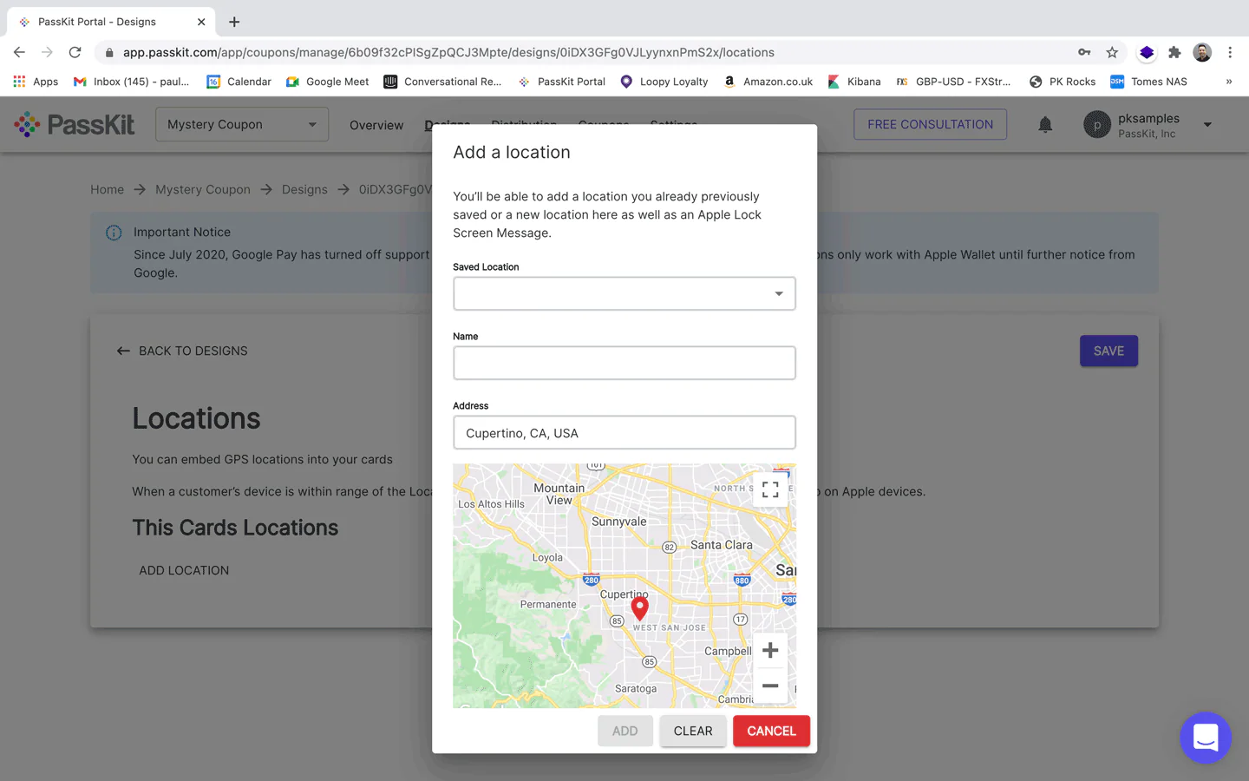Click the red location pin on map
Viewport: 1249px width, 781px height.
pyautogui.click(x=639, y=608)
